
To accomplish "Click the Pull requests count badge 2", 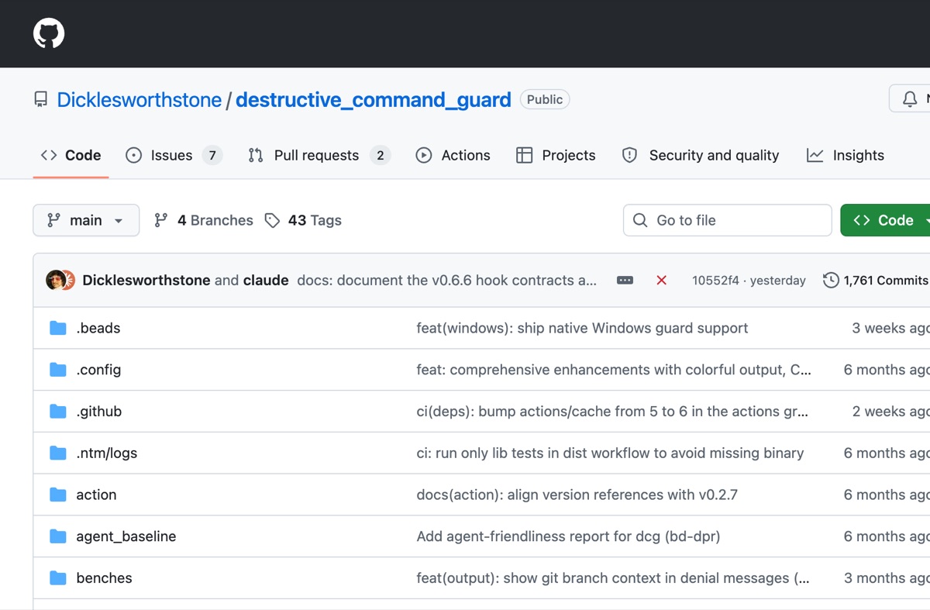I will [380, 155].
